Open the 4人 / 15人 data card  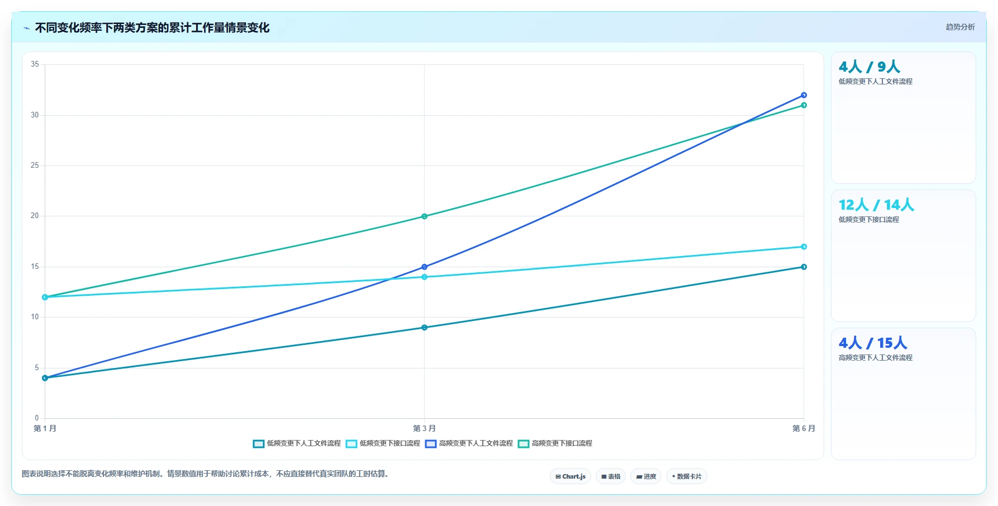(x=903, y=394)
